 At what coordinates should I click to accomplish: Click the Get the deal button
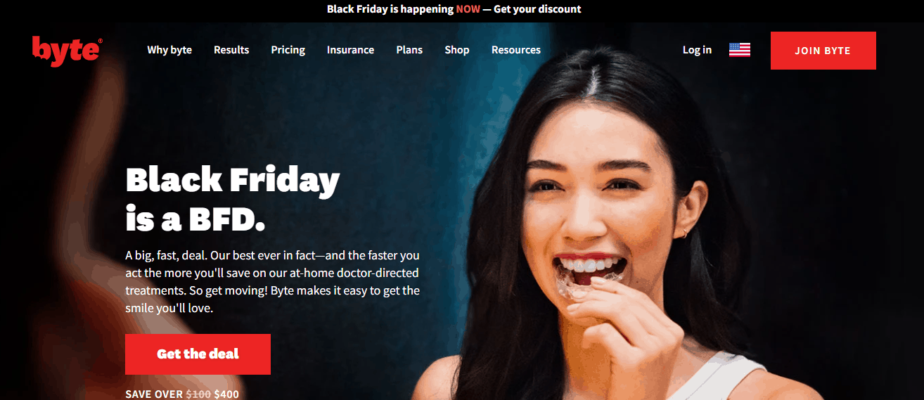[198, 354]
